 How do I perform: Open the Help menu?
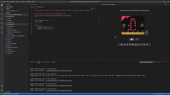(x=33, y=2)
